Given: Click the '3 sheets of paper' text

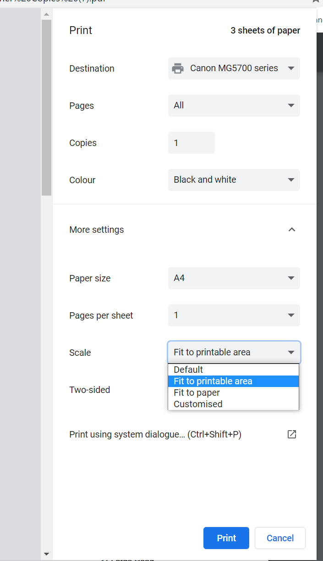Looking at the screenshot, I should point(265,31).
